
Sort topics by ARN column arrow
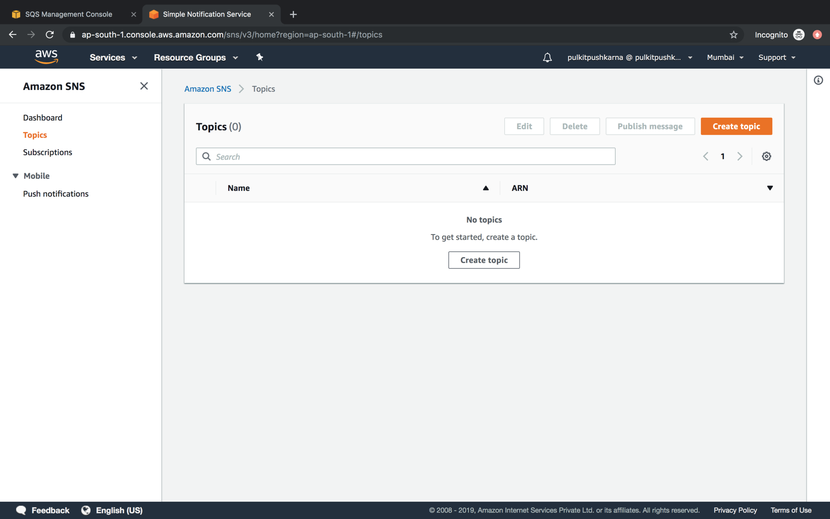click(x=770, y=188)
